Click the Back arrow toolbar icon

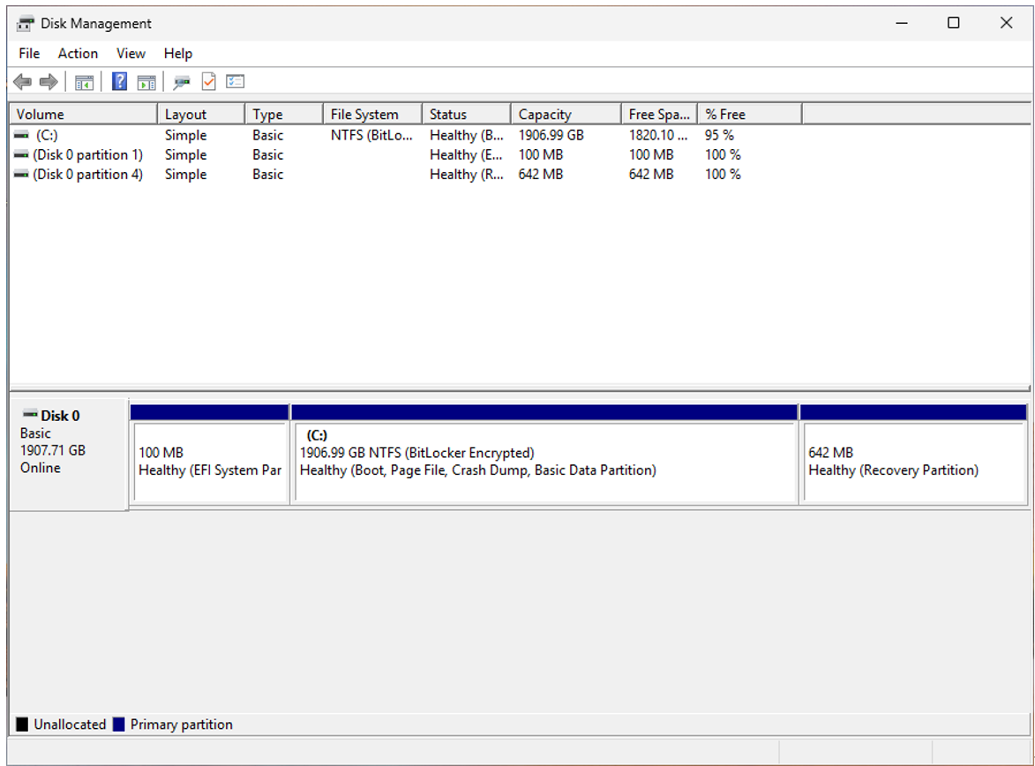click(x=22, y=82)
